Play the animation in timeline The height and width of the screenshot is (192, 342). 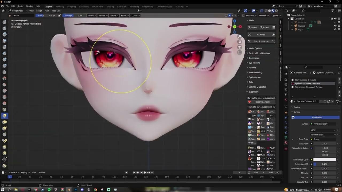(x=145, y=173)
